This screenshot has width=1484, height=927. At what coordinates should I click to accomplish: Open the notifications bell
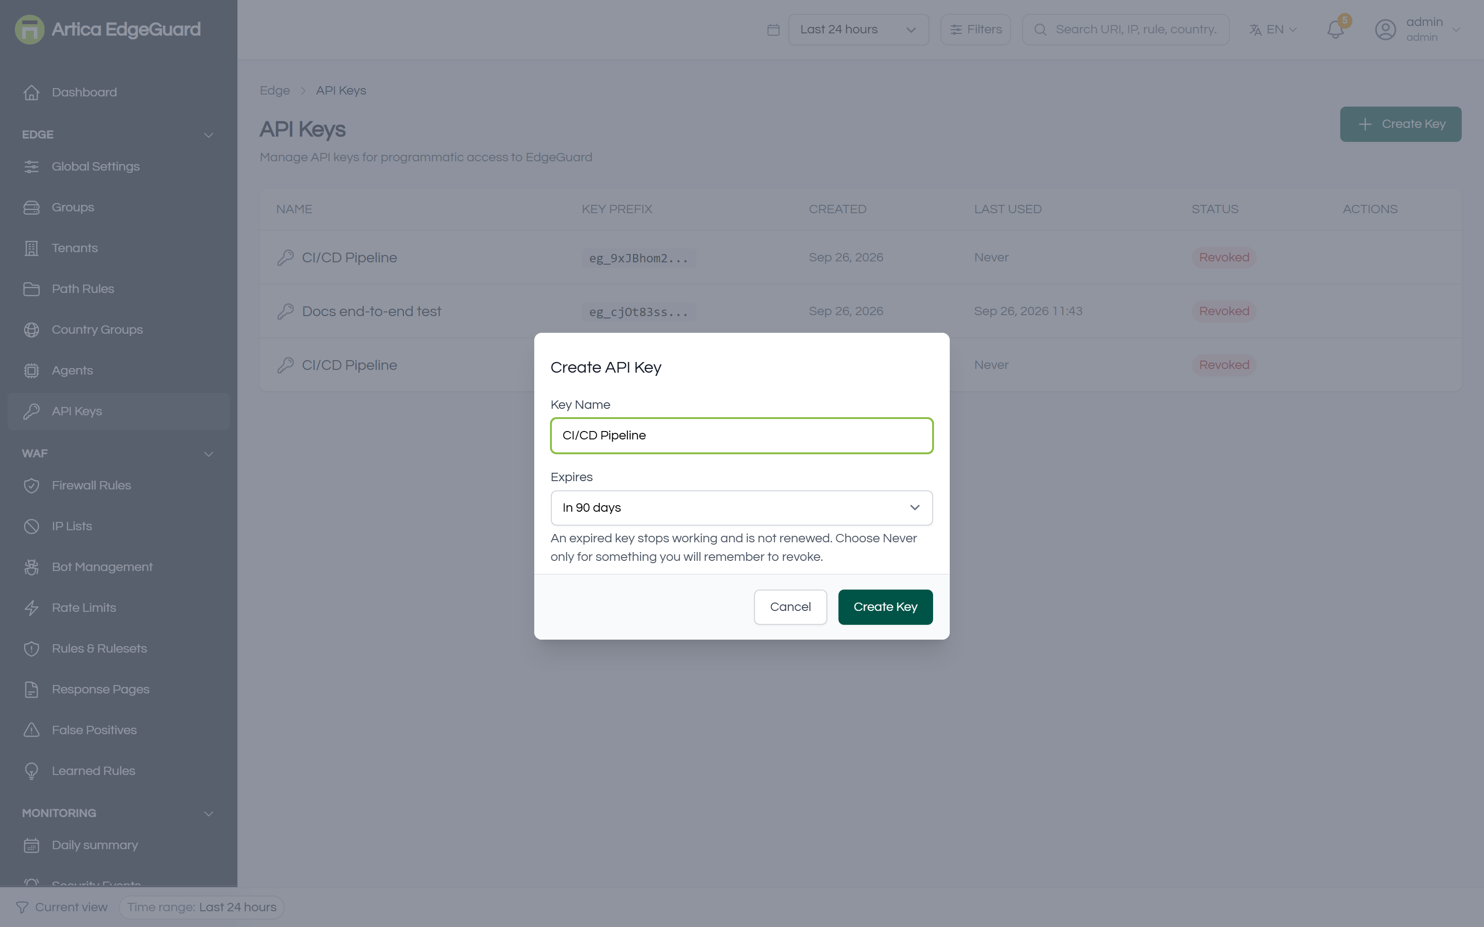pos(1335,29)
